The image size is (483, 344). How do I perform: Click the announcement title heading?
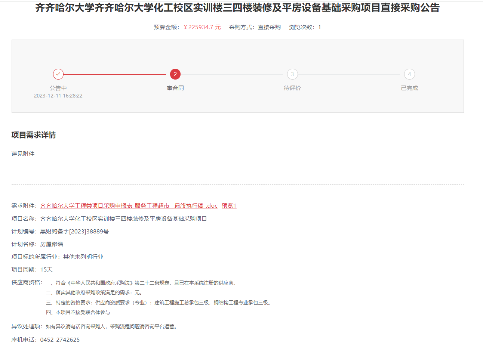coord(237,8)
